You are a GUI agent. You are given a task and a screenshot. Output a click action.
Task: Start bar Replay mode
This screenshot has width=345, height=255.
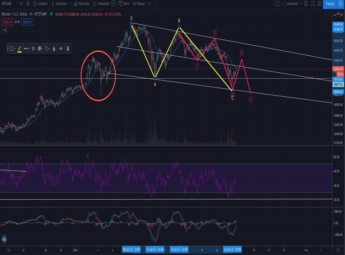(x=139, y=4)
